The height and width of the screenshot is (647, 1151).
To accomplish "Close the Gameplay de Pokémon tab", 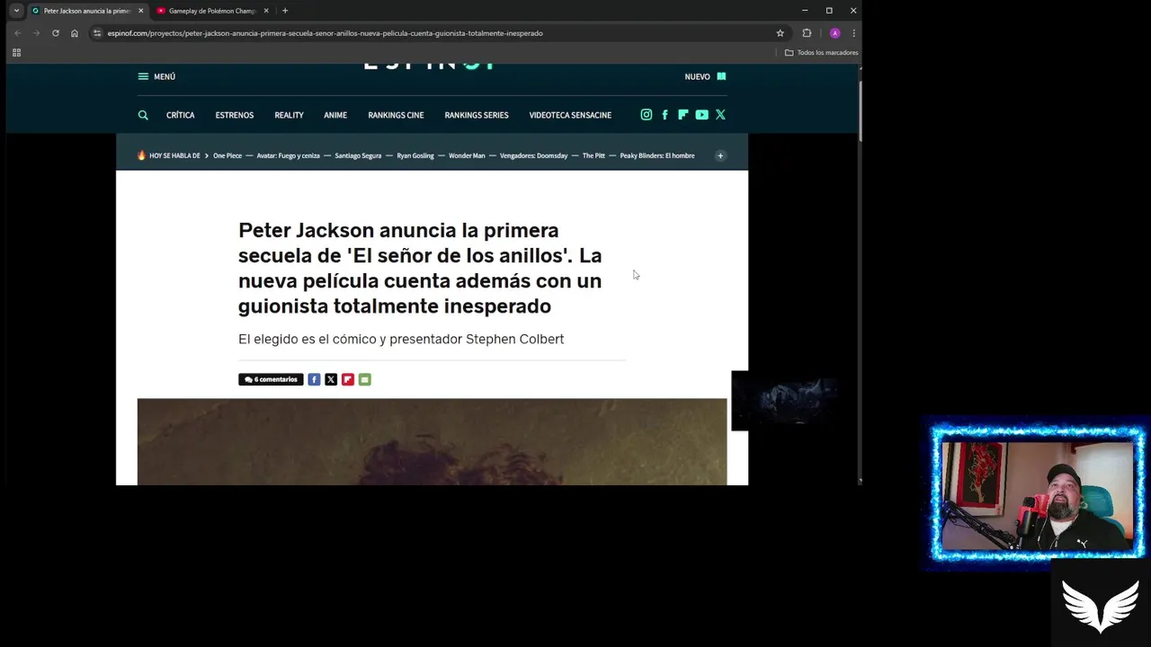I will pos(266,11).
